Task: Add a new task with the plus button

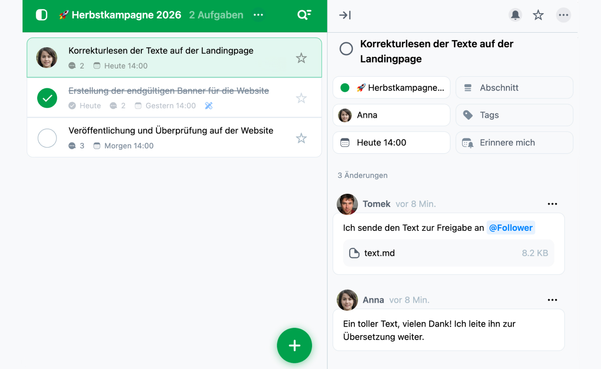Action: [294, 346]
